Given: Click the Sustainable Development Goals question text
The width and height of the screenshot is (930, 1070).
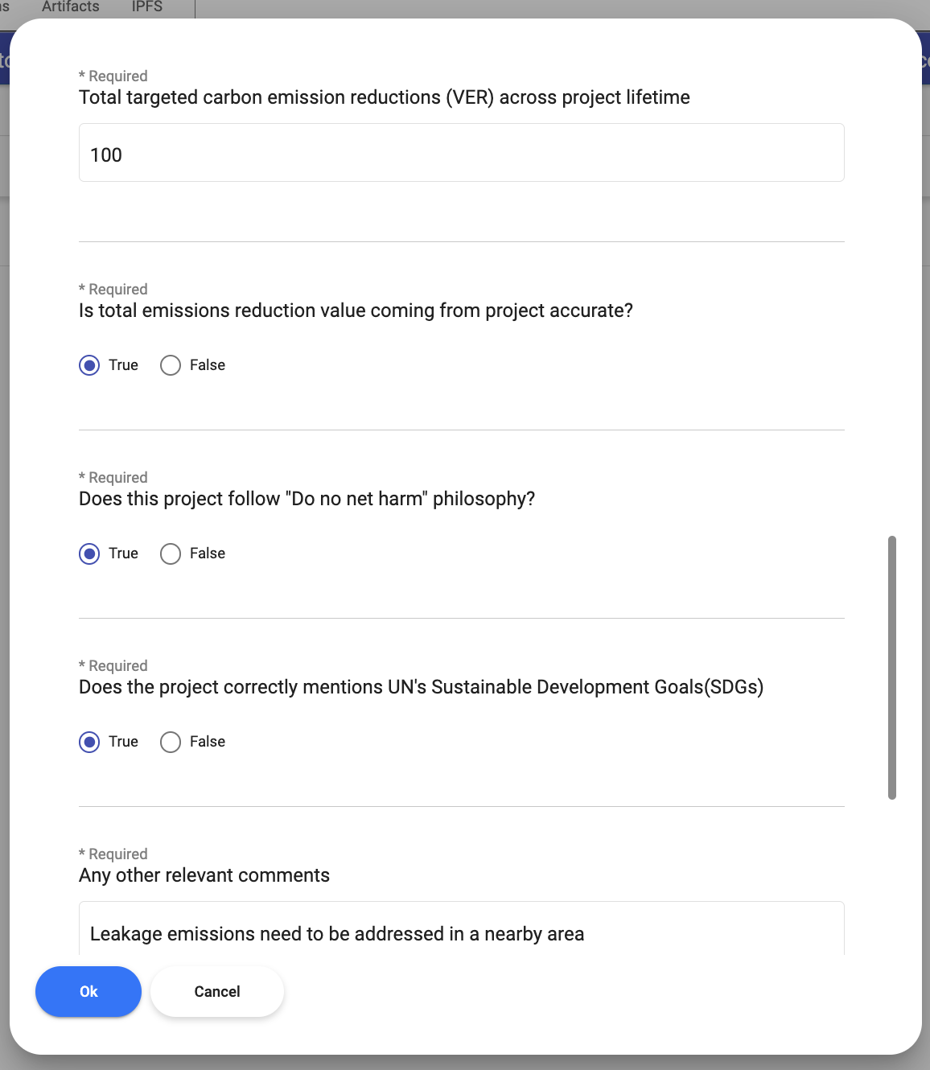Looking at the screenshot, I should pos(421,687).
